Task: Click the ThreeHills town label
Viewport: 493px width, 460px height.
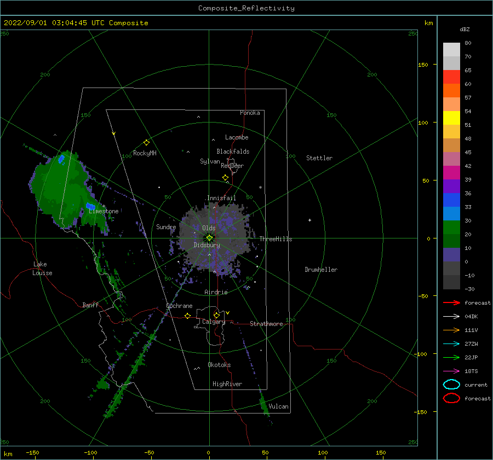Action: (x=276, y=239)
